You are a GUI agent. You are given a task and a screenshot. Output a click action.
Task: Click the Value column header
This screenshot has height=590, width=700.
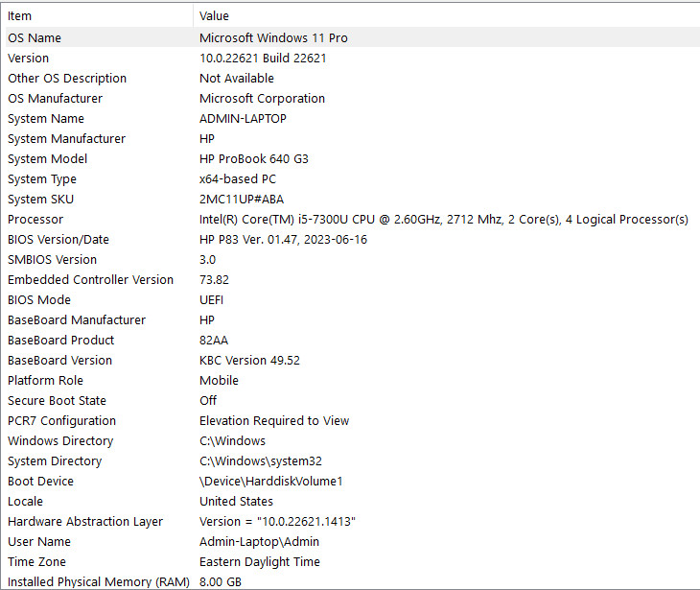click(x=447, y=16)
